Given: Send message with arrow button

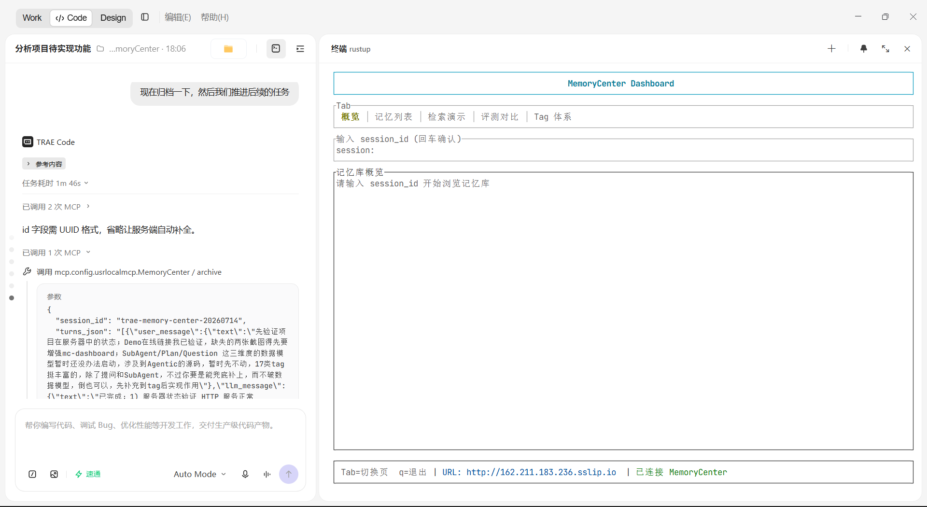Looking at the screenshot, I should click(289, 474).
